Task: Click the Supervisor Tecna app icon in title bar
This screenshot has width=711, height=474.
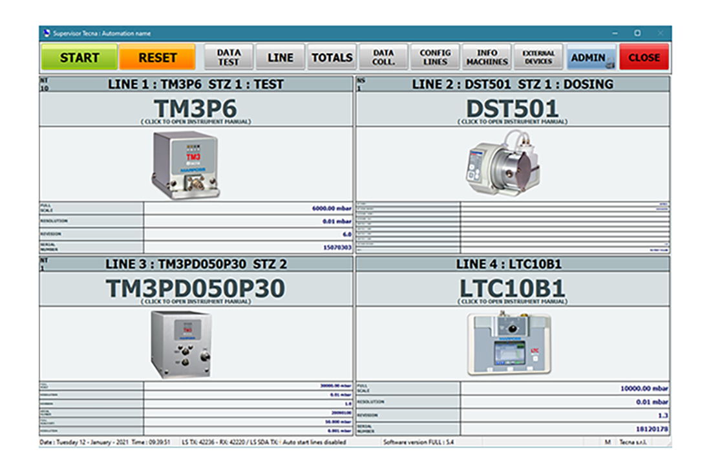Action: pos(47,33)
